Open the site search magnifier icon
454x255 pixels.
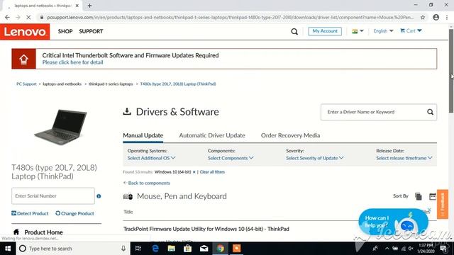point(294,31)
